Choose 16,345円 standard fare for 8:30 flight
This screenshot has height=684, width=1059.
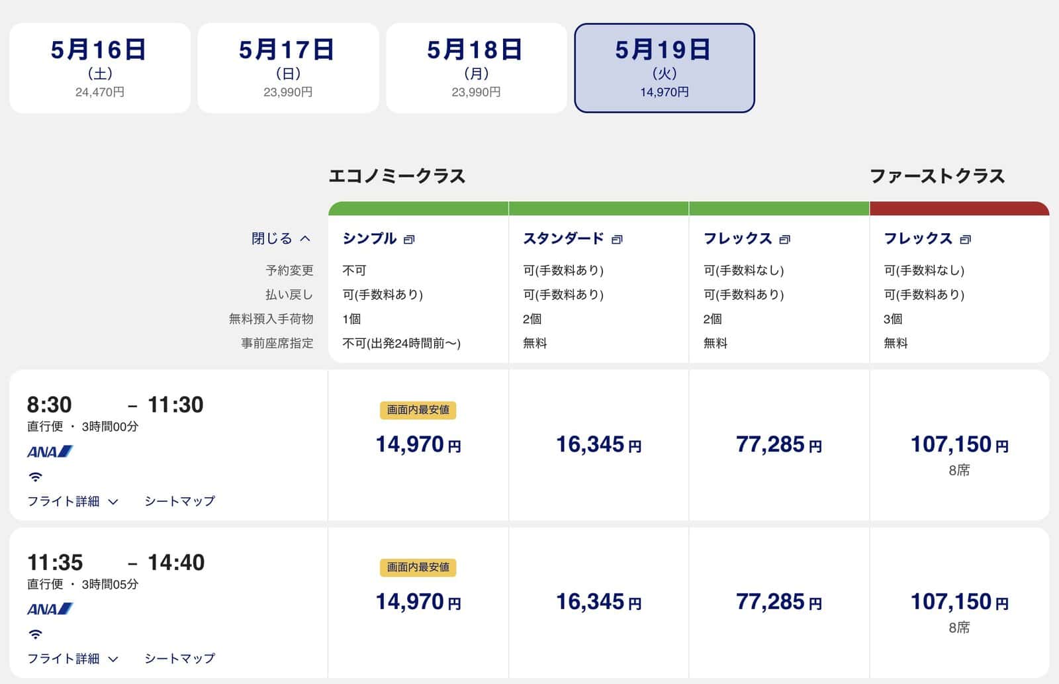click(x=598, y=445)
